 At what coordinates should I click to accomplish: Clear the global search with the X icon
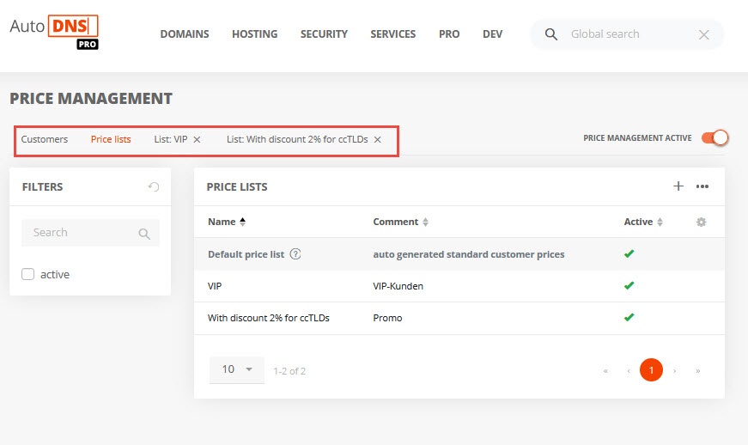(x=703, y=34)
